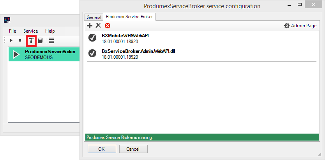Image resolution: width=325 pixels, height=160 pixels.
Task: Click the Start service play icon
Action: point(11,40)
